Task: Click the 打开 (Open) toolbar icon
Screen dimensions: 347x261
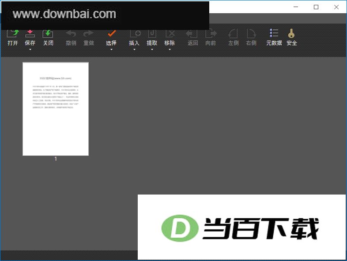Action: click(x=13, y=34)
